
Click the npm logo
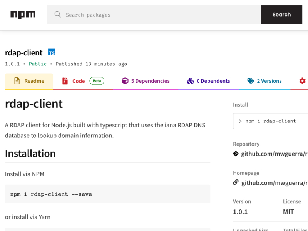[23, 15]
